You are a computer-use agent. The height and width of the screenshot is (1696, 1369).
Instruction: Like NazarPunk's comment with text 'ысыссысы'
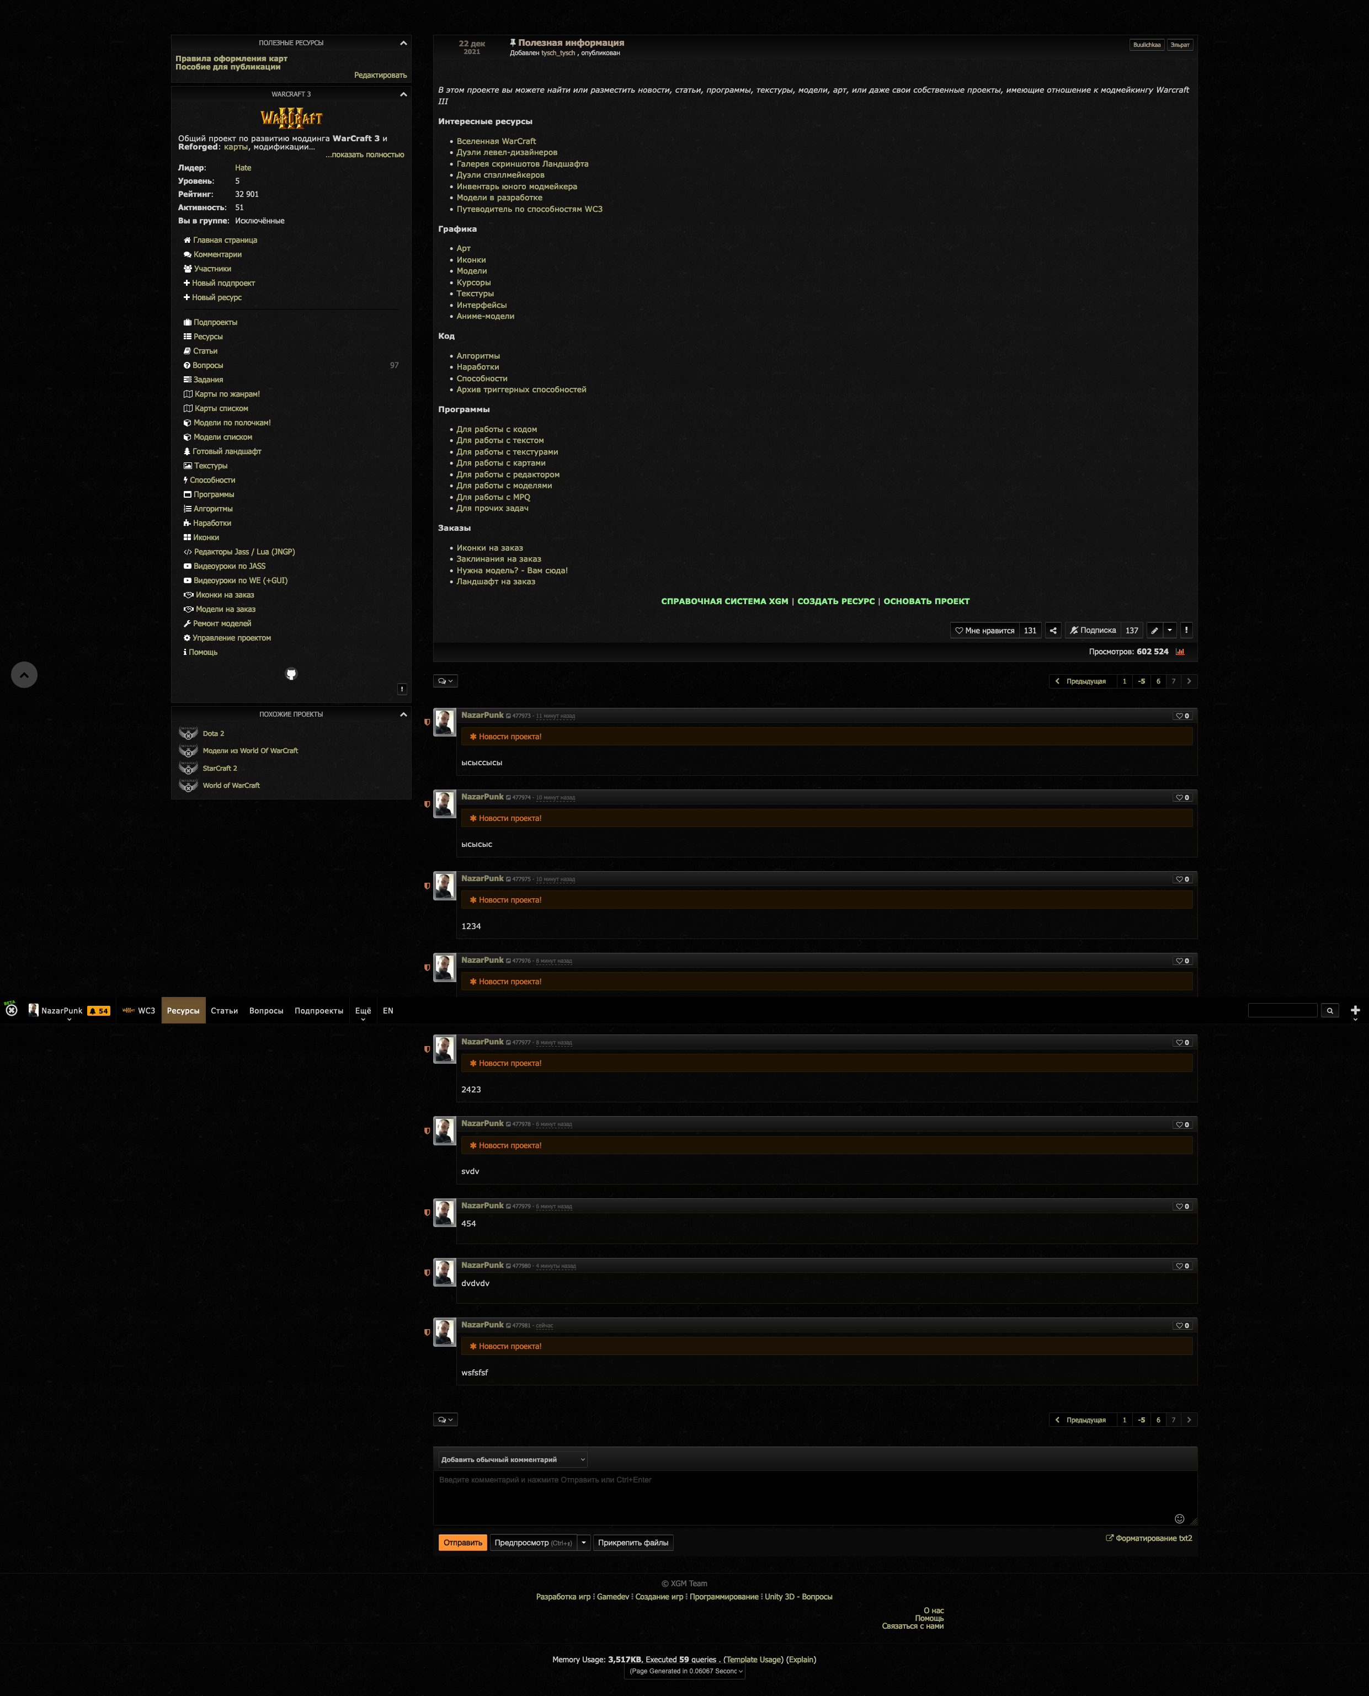[1182, 716]
